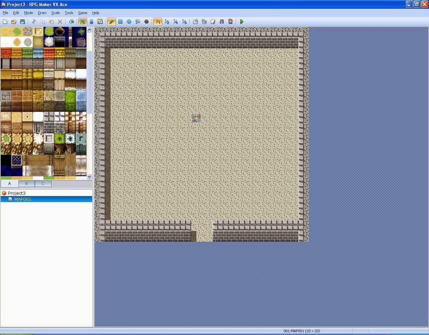Viewport: 429px width, 335px height.
Task: Select Project3 root in map tree
Action: (17, 193)
